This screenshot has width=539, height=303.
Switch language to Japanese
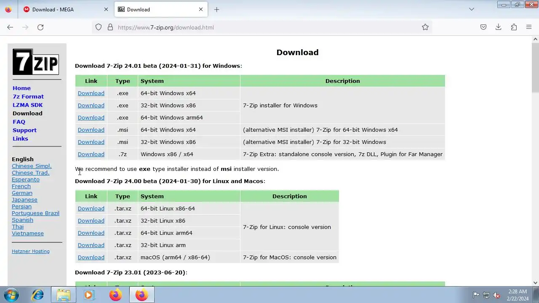[24, 199]
